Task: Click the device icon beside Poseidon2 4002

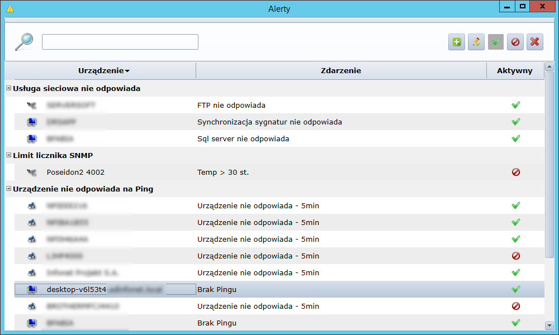Action: [31, 172]
